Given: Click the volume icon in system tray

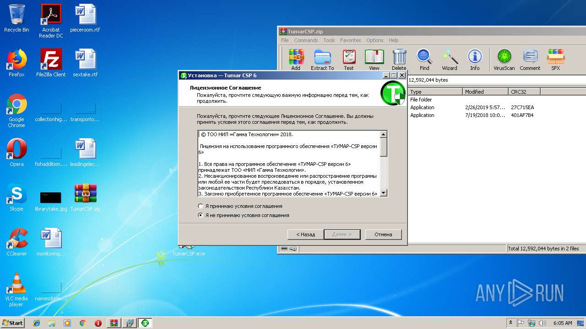Looking at the screenshot, I should (543, 323).
